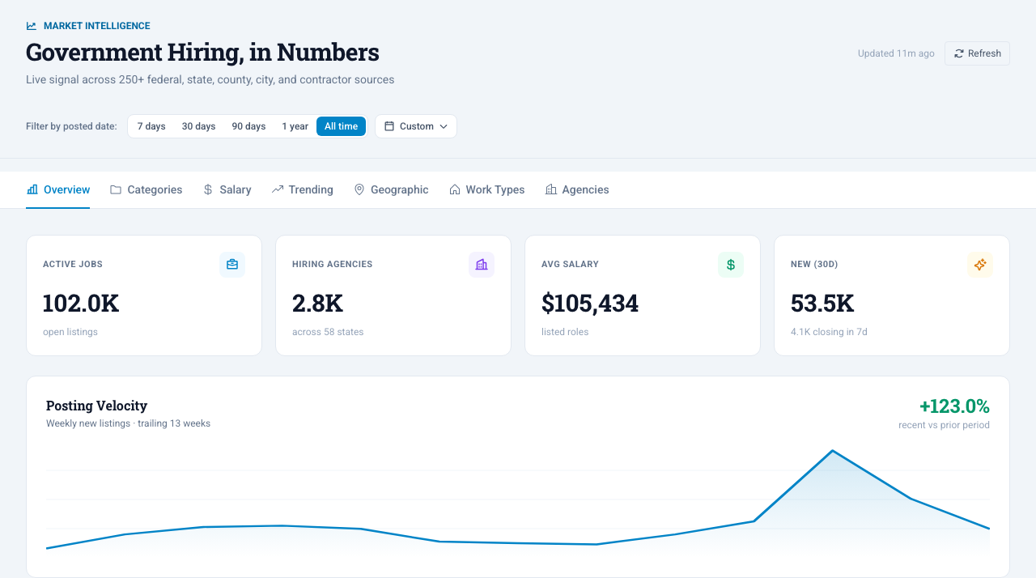Open the Salary tab
This screenshot has width=1036, height=578.
point(227,189)
